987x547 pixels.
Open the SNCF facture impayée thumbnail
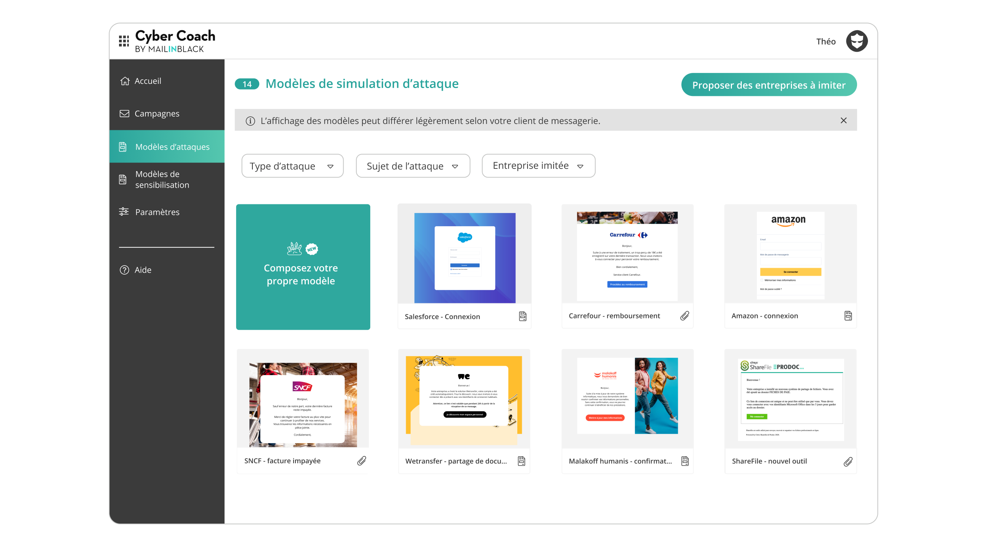click(x=303, y=405)
